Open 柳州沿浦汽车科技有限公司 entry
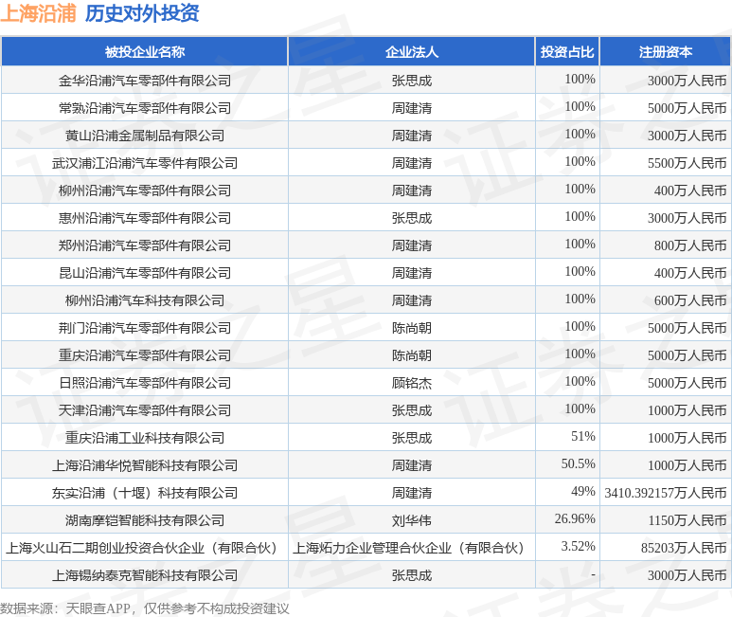 click(x=144, y=300)
